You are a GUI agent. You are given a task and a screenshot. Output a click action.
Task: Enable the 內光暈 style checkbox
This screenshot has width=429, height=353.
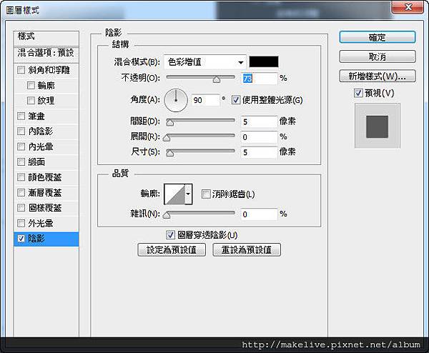coord(21,146)
